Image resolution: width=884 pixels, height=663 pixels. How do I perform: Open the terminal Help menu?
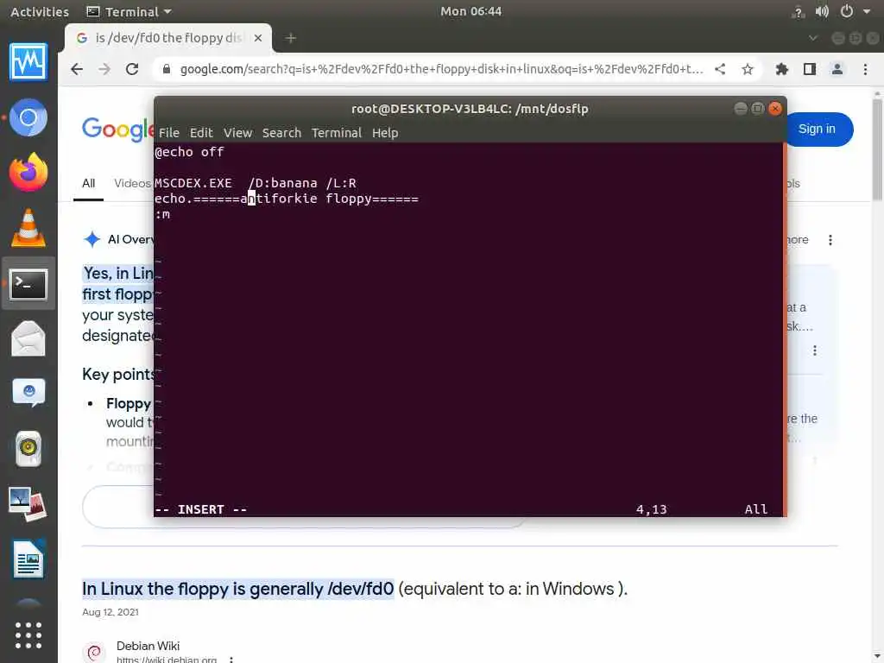click(x=385, y=133)
